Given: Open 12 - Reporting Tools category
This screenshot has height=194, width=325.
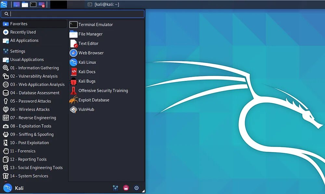Looking at the screenshot, I should [x=34, y=159].
